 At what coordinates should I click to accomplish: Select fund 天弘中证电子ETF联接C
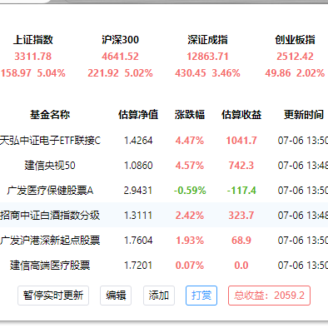point(50,141)
